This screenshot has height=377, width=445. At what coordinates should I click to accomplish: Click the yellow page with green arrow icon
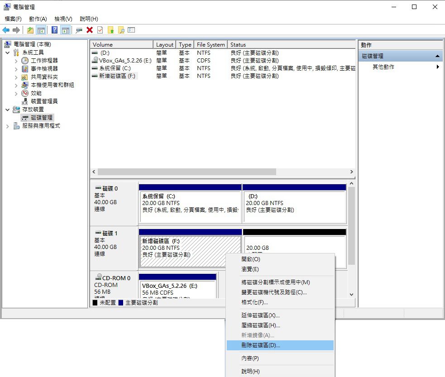pos(110,30)
